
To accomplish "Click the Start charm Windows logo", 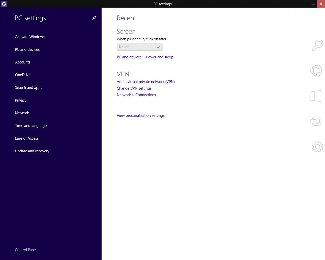I will pos(316,96).
